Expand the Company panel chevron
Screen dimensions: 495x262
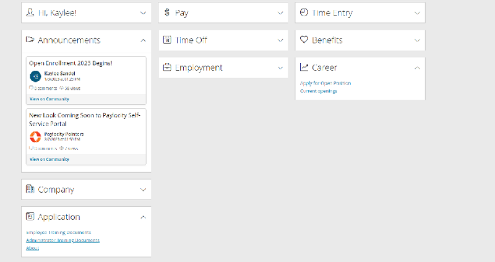(x=144, y=190)
